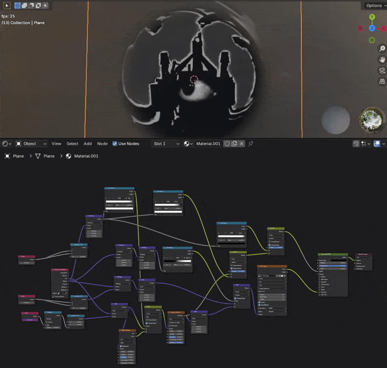Open the Select menu
Viewport: 387px width, 368px height.
[72, 144]
